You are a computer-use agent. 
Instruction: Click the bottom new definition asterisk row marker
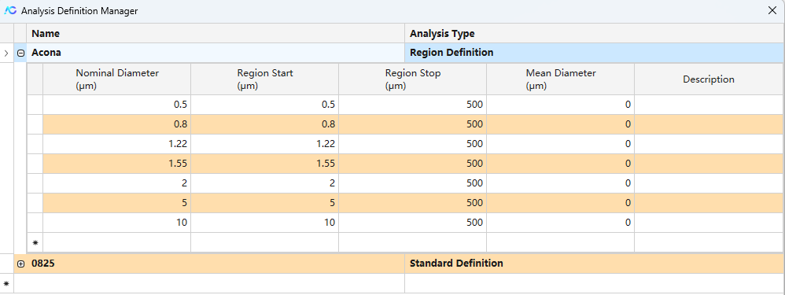pos(6,283)
